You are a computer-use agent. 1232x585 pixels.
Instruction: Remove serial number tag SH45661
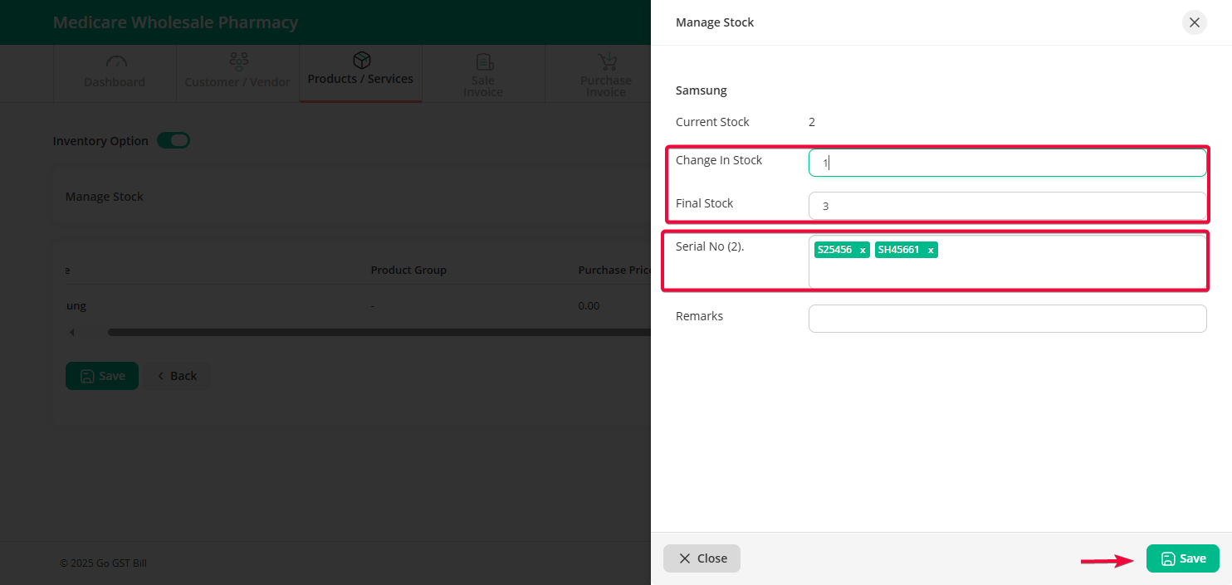931,251
